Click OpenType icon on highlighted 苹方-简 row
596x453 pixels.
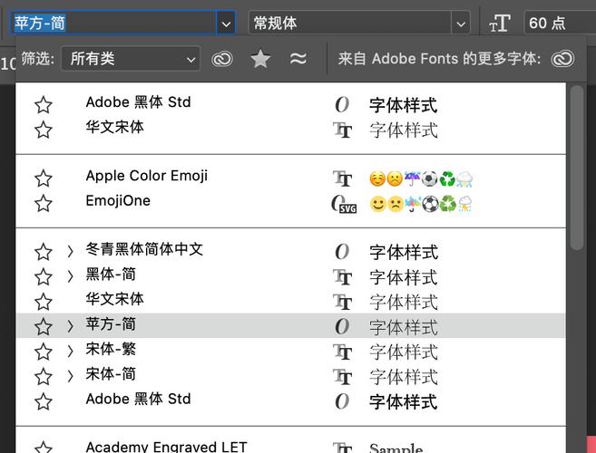coord(342,326)
